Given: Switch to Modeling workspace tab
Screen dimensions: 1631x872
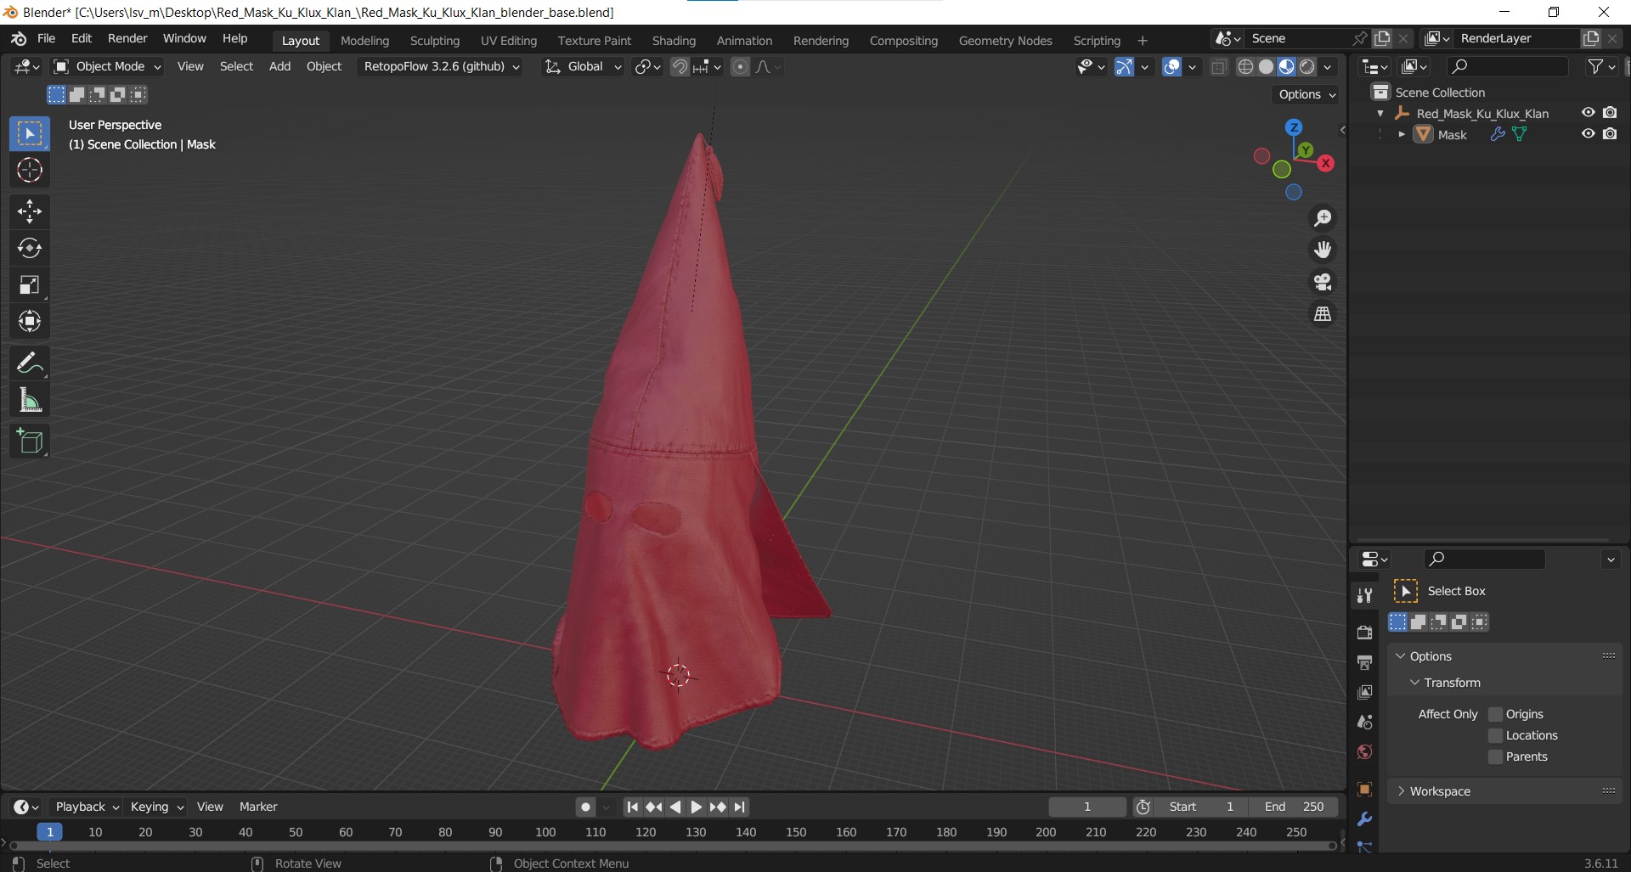Looking at the screenshot, I should [x=364, y=41].
